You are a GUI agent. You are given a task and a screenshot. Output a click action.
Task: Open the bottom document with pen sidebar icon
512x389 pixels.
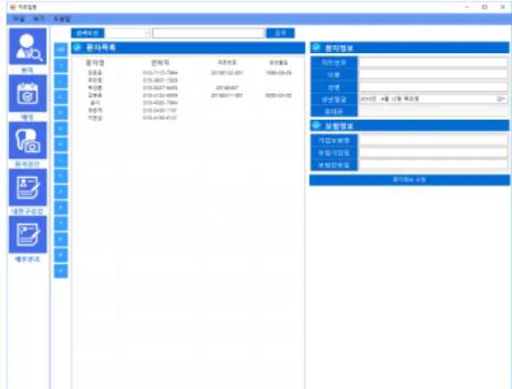point(28,234)
